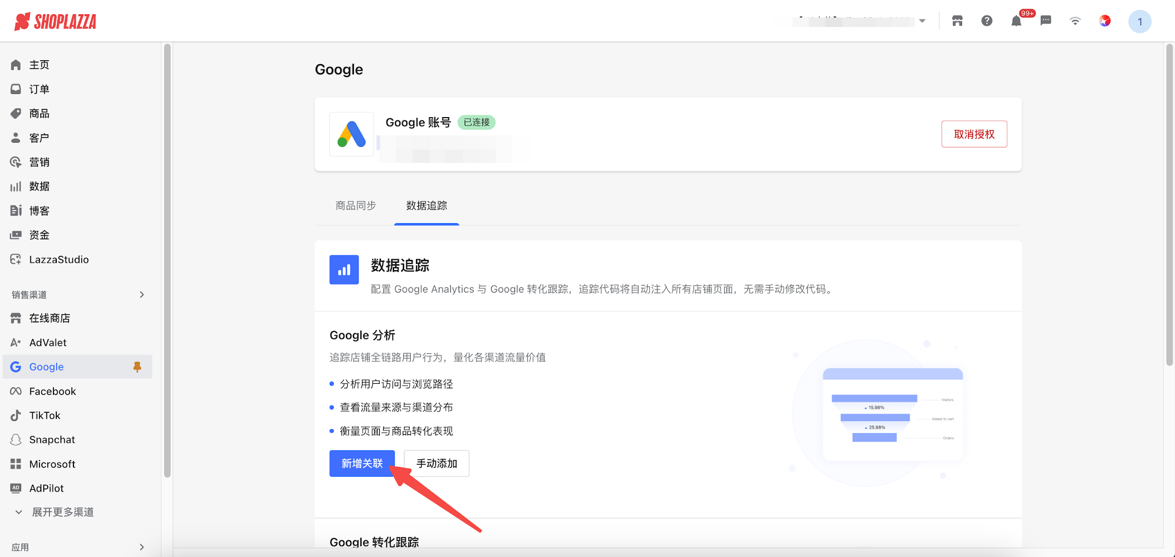The width and height of the screenshot is (1175, 557).
Task: Open TikTok channel icon
Action: (16, 415)
